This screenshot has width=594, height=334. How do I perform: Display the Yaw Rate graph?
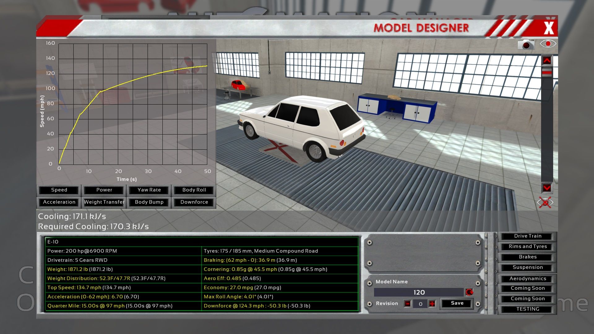[x=149, y=190]
